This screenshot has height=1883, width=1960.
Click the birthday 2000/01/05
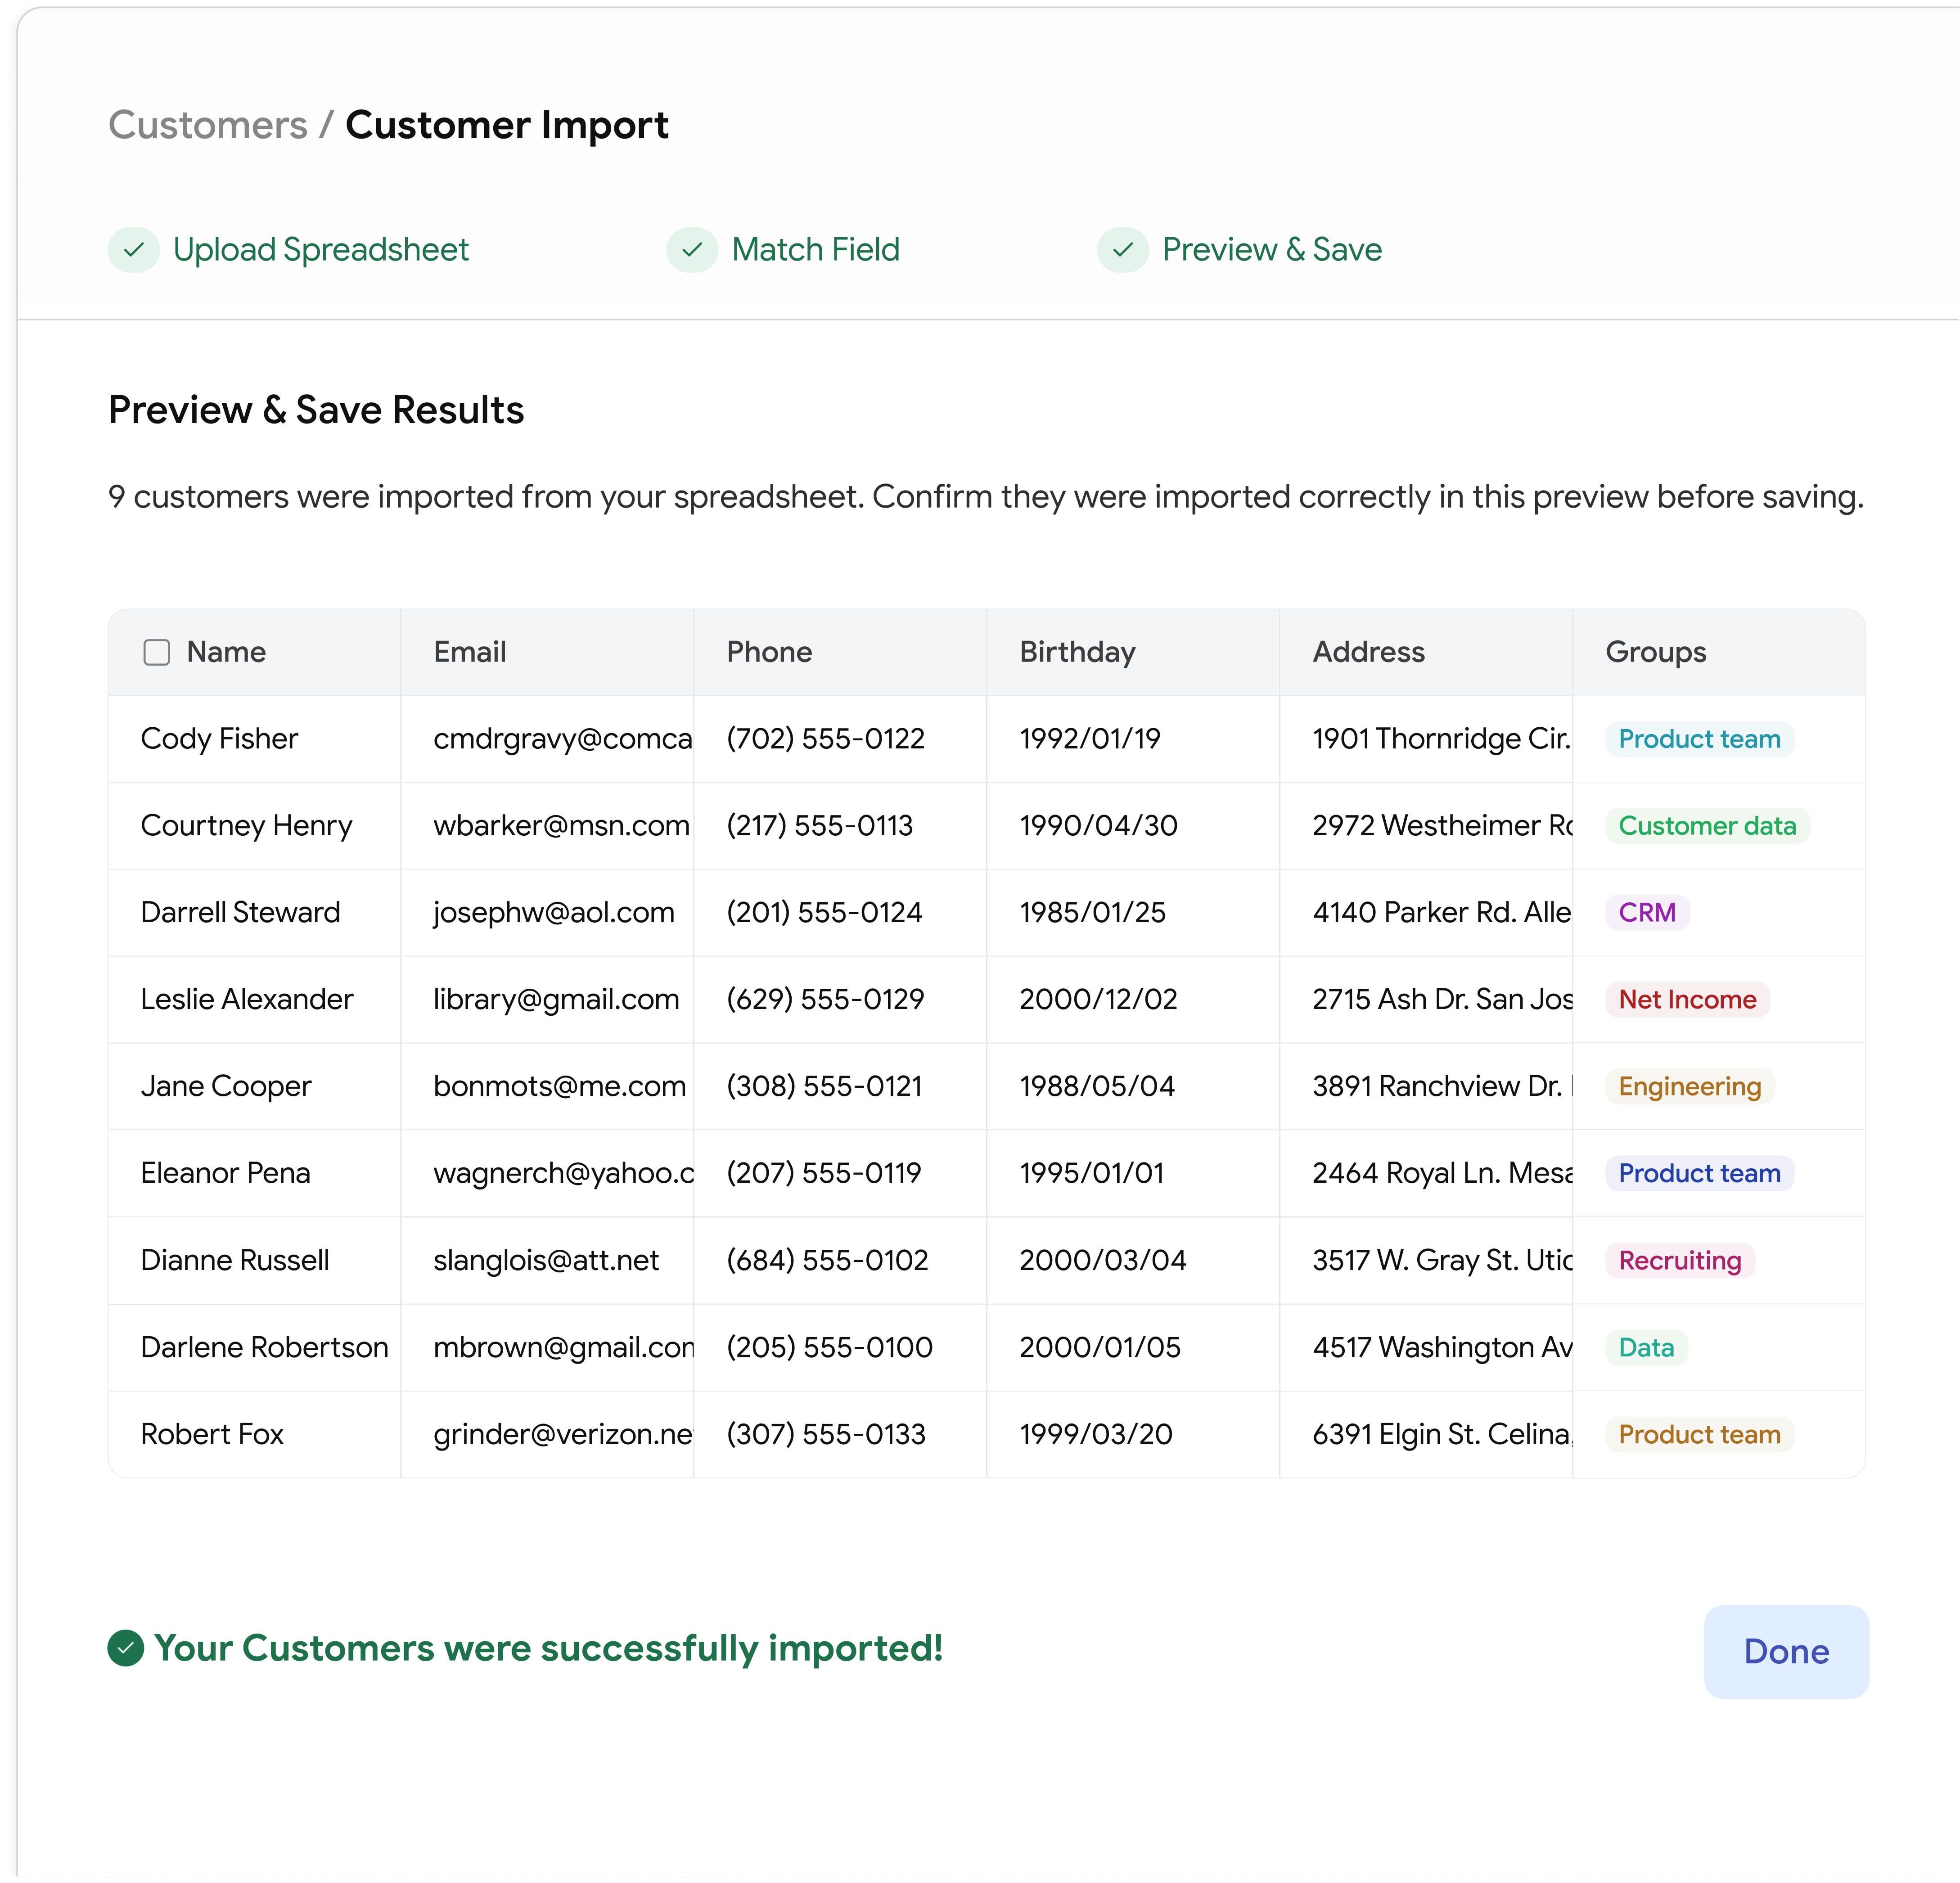click(1100, 1348)
